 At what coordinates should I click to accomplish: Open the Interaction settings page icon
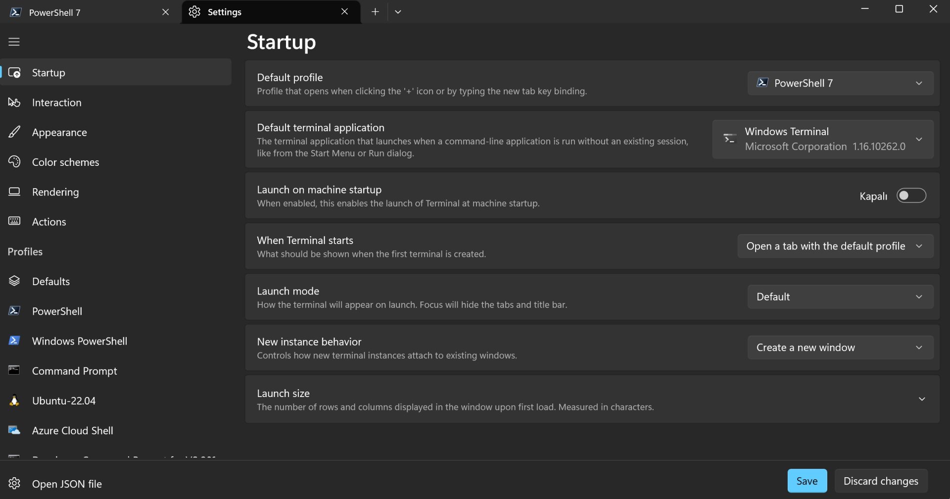pyautogui.click(x=14, y=102)
